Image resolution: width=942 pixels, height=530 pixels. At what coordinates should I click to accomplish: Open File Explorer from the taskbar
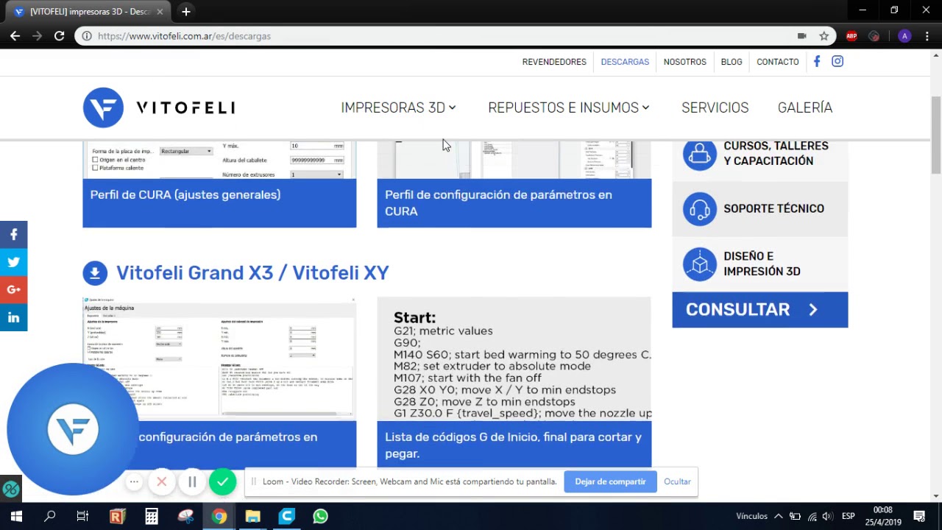[252, 516]
